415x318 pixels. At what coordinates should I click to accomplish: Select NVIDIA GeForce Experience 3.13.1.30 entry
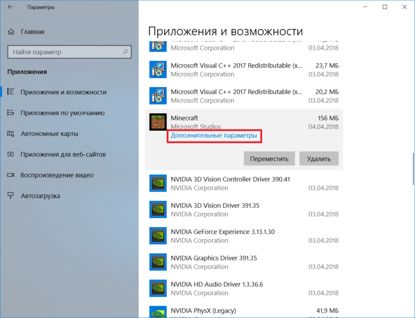(244, 236)
